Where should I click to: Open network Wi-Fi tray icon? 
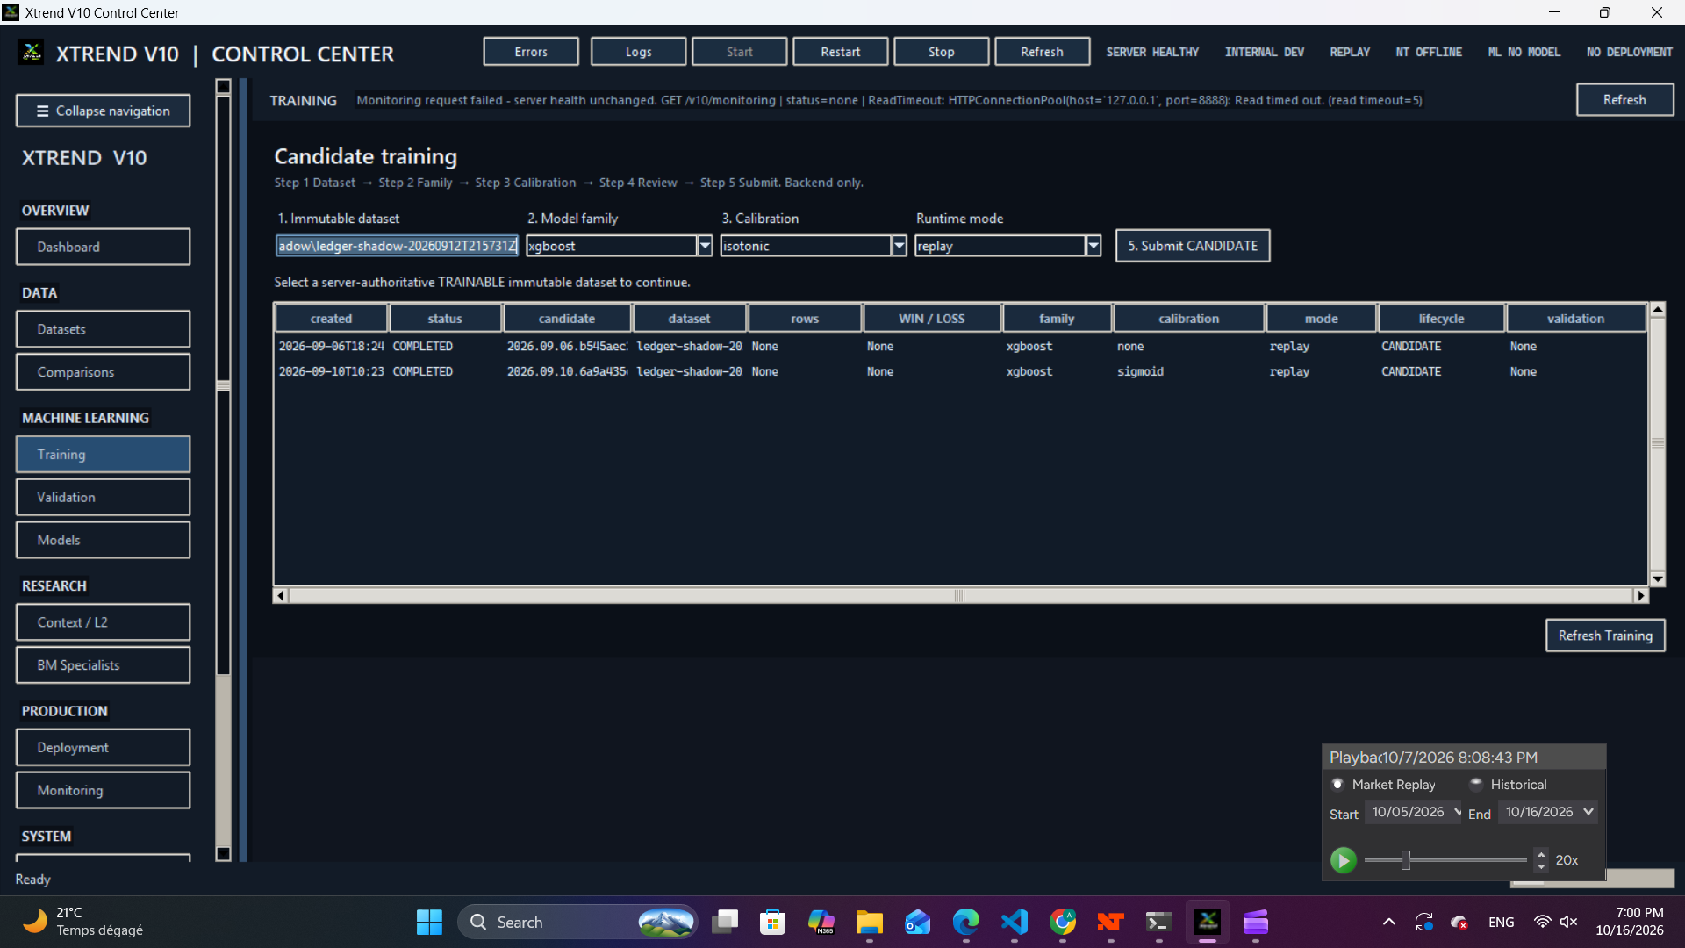(x=1542, y=922)
